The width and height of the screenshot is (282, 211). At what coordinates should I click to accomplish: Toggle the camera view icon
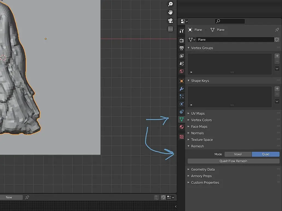point(170,21)
